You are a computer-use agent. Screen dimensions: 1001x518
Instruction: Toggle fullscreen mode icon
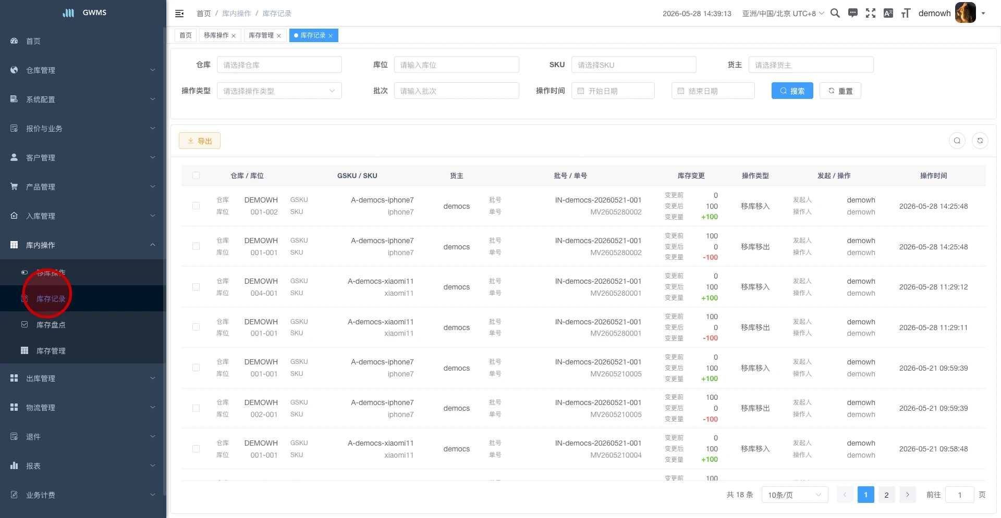pyautogui.click(x=871, y=13)
